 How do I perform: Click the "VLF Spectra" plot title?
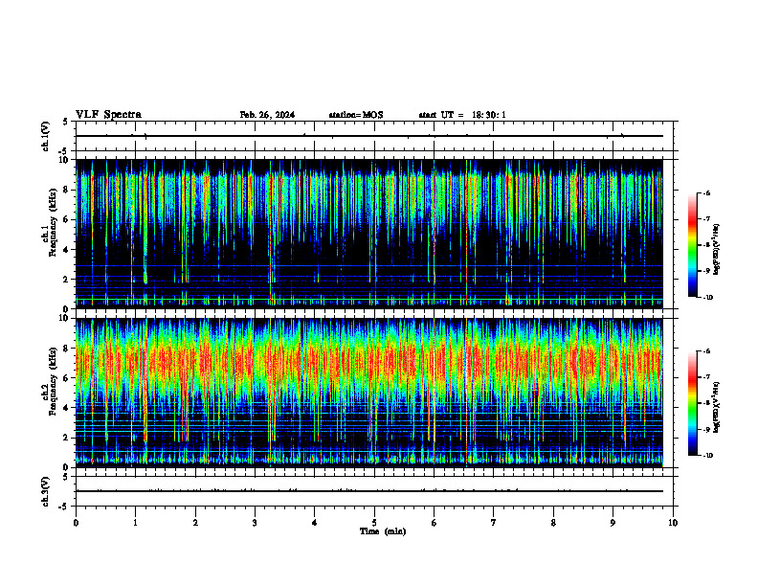108,115
